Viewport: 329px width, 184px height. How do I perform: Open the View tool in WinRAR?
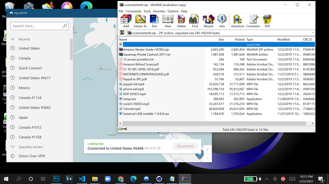(168, 21)
